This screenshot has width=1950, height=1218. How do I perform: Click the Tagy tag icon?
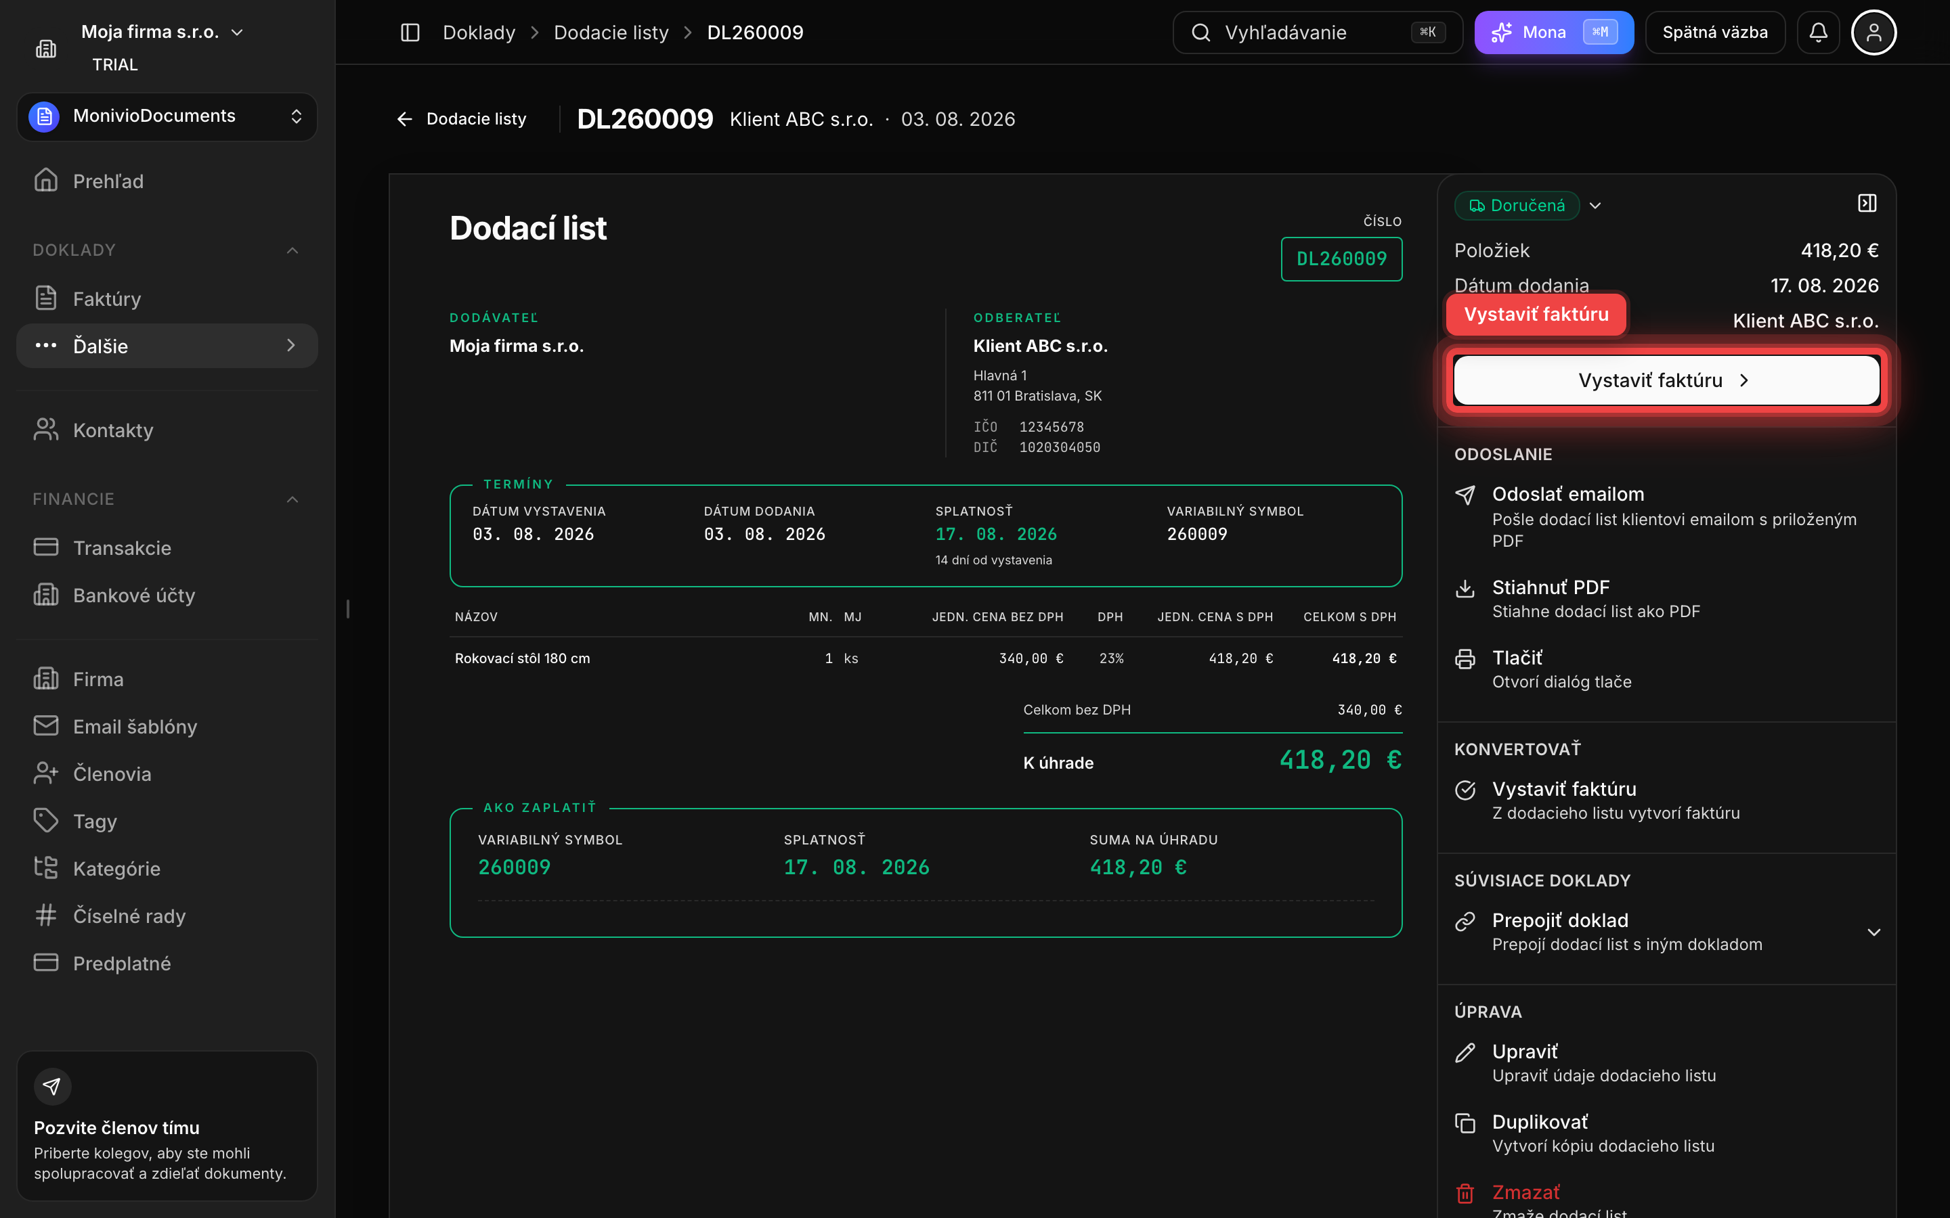[46, 821]
